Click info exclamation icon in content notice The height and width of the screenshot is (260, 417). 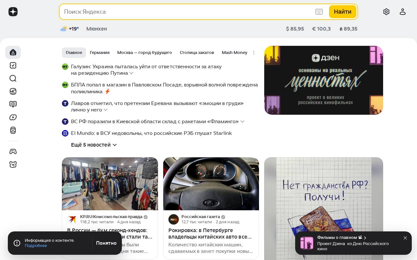coord(17,243)
